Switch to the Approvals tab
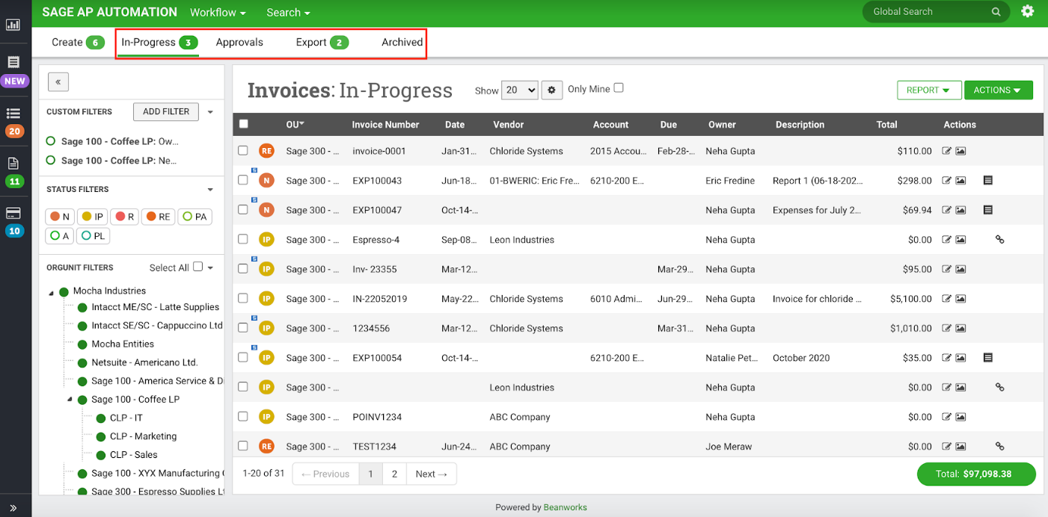1048x517 pixels. tap(239, 43)
